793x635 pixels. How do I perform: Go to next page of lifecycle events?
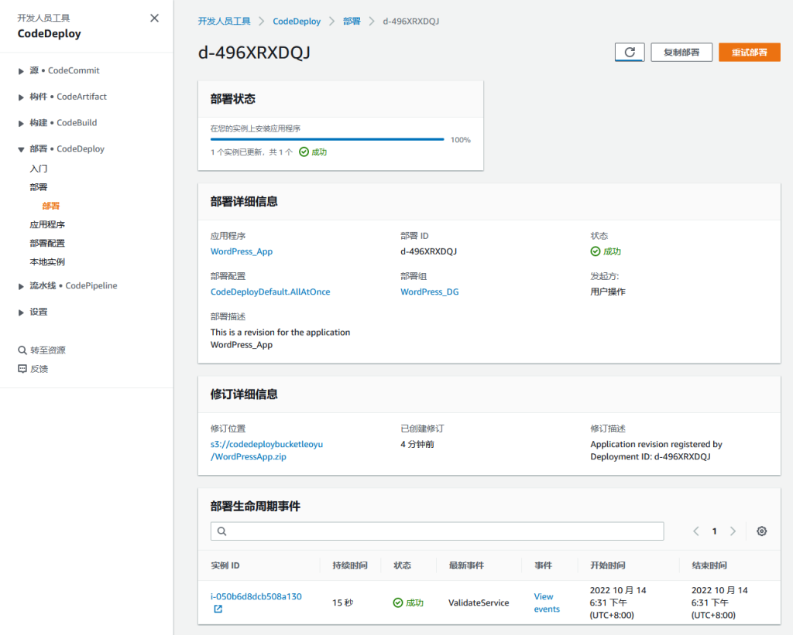[x=733, y=531]
